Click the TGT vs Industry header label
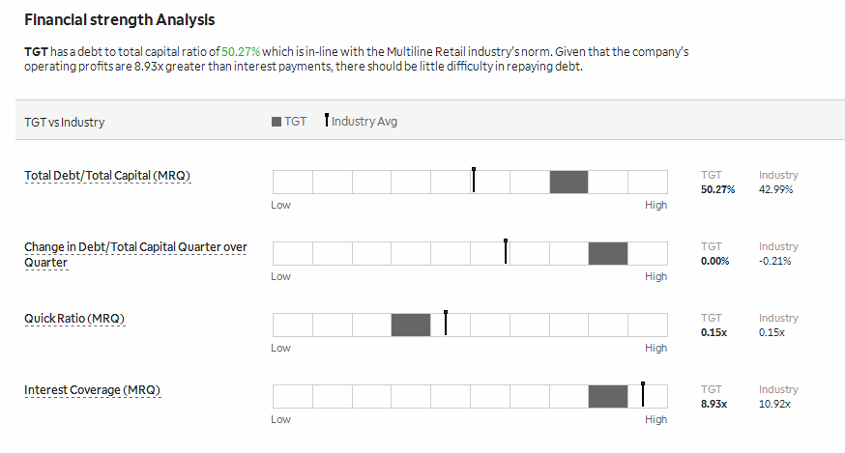The image size is (845, 453). (x=65, y=123)
